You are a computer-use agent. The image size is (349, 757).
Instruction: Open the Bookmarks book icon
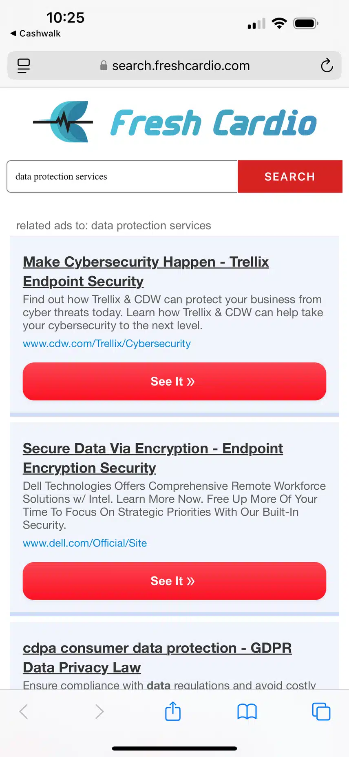247,711
